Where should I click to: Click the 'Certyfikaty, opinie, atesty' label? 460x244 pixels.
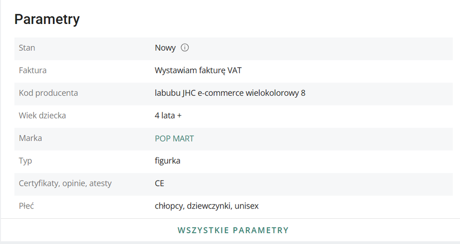click(65, 183)
